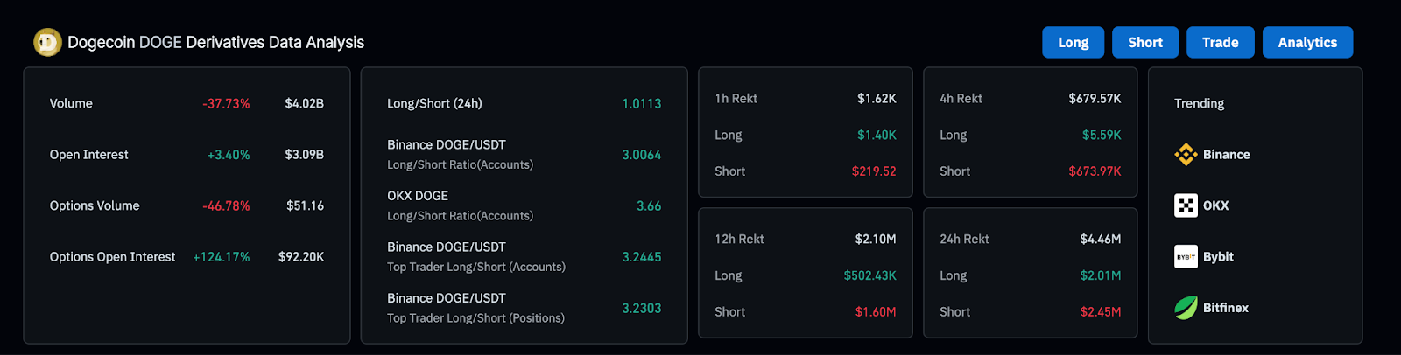Click the Open Interest value $3.09B
Viewport: 1401px width, 355px height.
[x=304, y=155]
